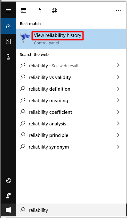This screenshot has height=218, width=127.
Task: Click the reliability history flag icon
Action: (25, 38)
